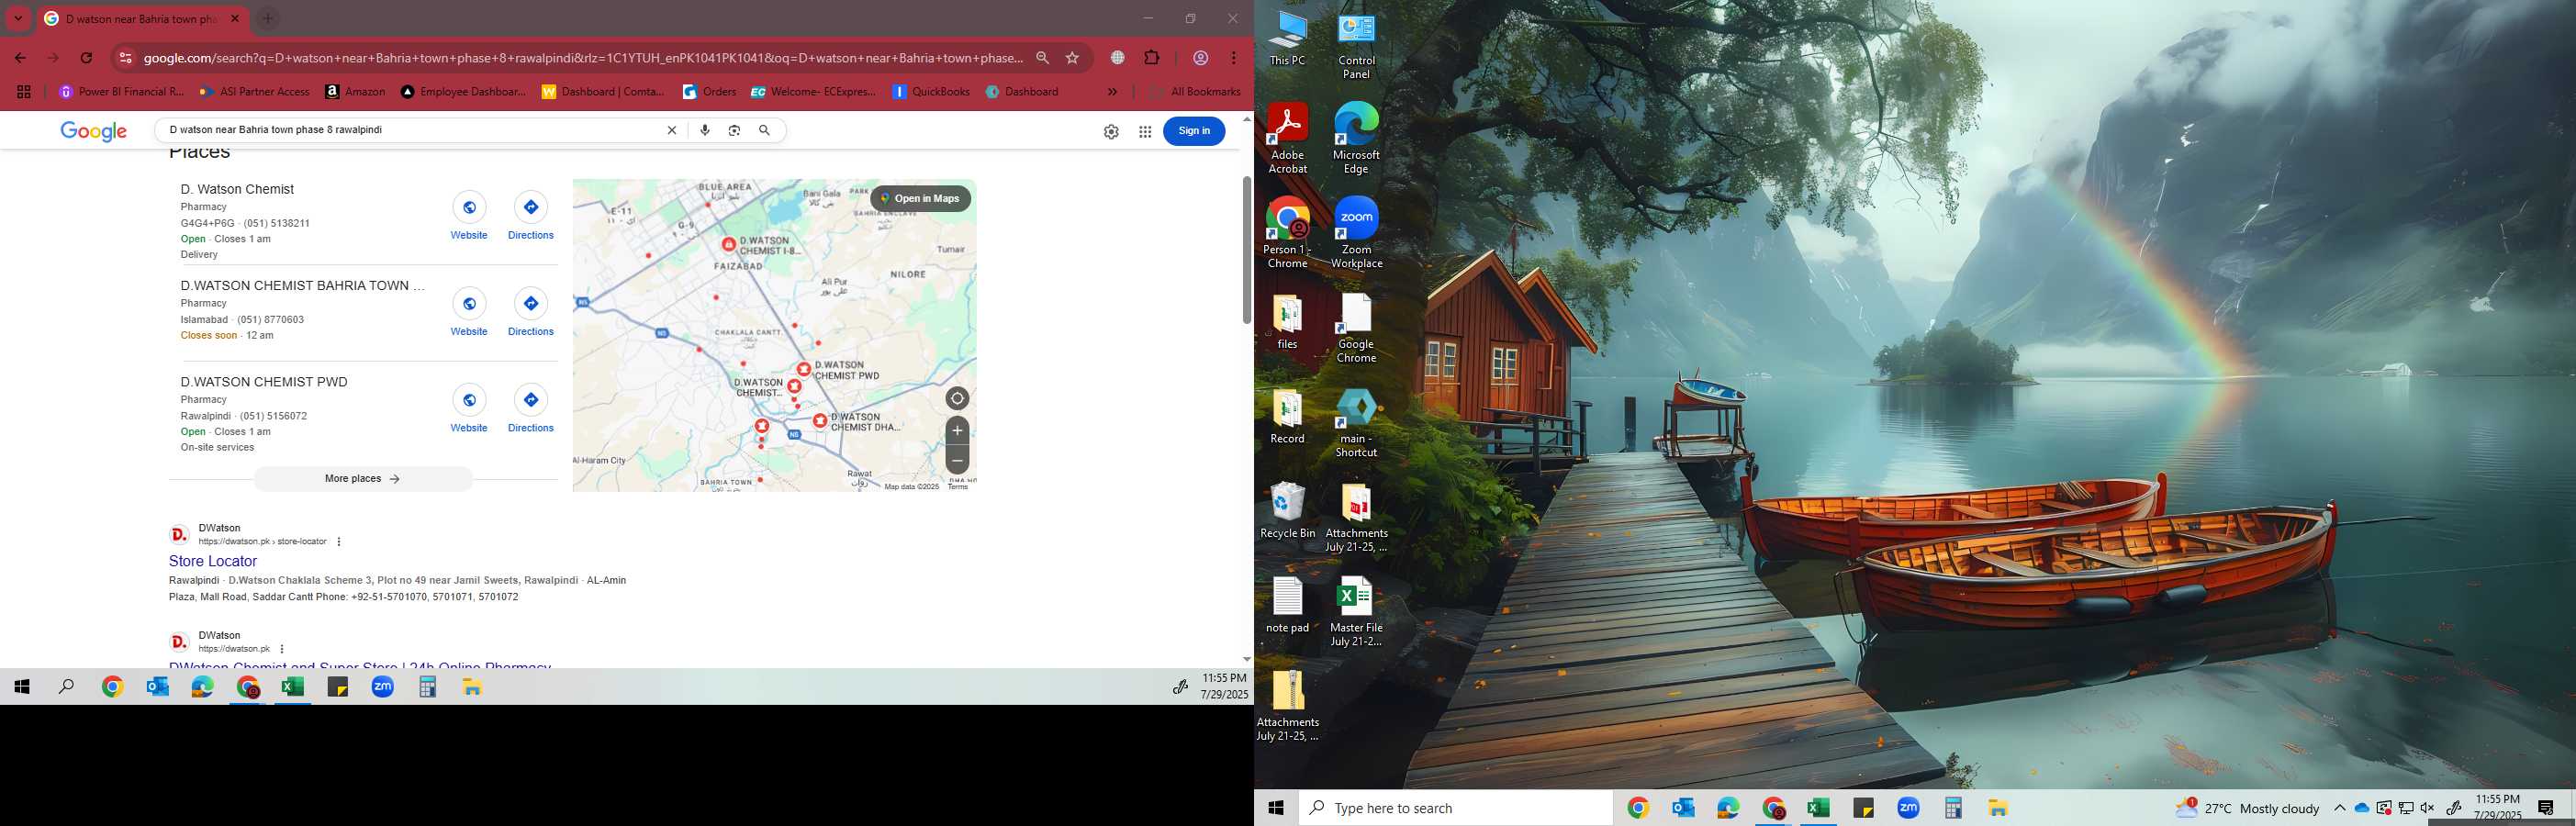
Task: Select the Person 1 - Chrome desktop shortcut
Action: point(1288,233)
